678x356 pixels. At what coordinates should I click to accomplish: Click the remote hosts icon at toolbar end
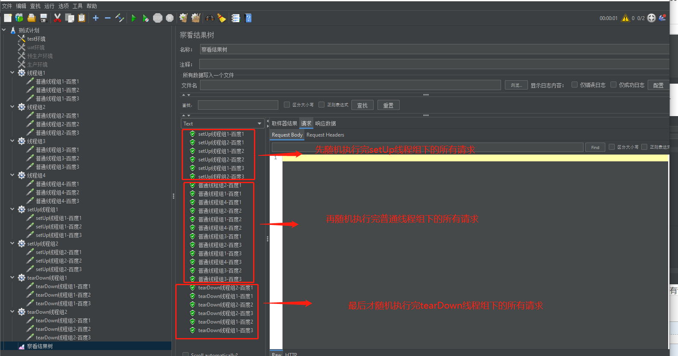coord(663,18)
